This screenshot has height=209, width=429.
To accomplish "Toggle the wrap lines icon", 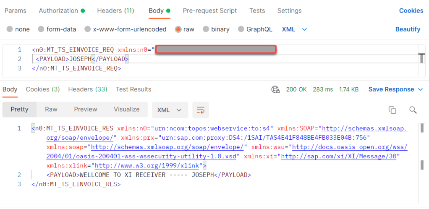I will click(x=201, y=110).
